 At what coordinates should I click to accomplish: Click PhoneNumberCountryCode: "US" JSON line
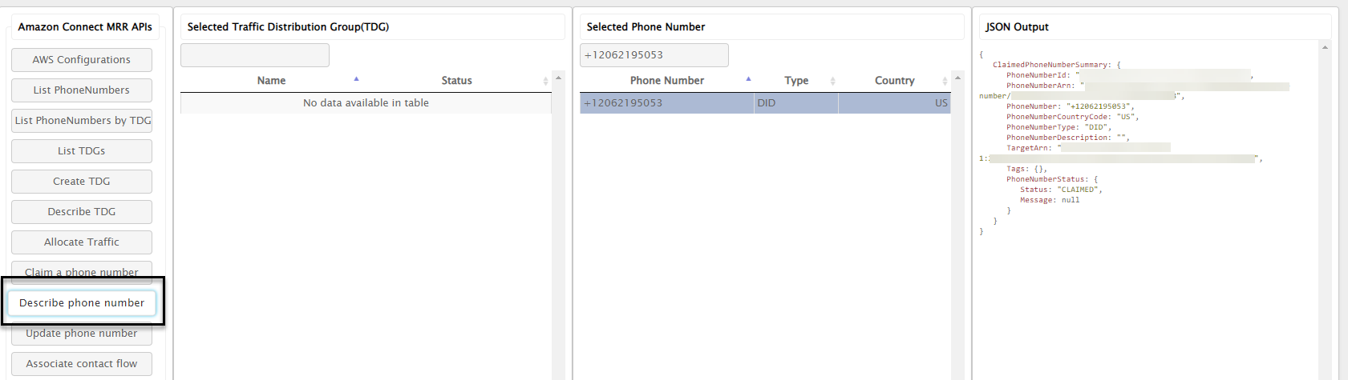1072,117
